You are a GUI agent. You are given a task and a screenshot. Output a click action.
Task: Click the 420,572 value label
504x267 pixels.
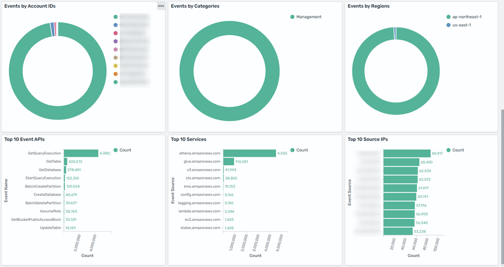[75, 162]
